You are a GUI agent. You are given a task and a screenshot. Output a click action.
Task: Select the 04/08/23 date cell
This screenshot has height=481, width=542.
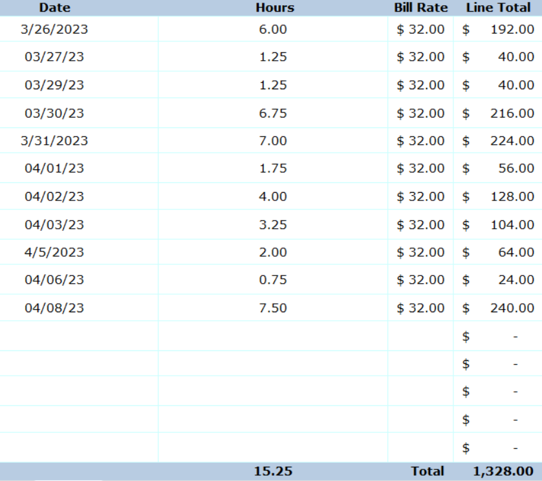coord(54,308)
